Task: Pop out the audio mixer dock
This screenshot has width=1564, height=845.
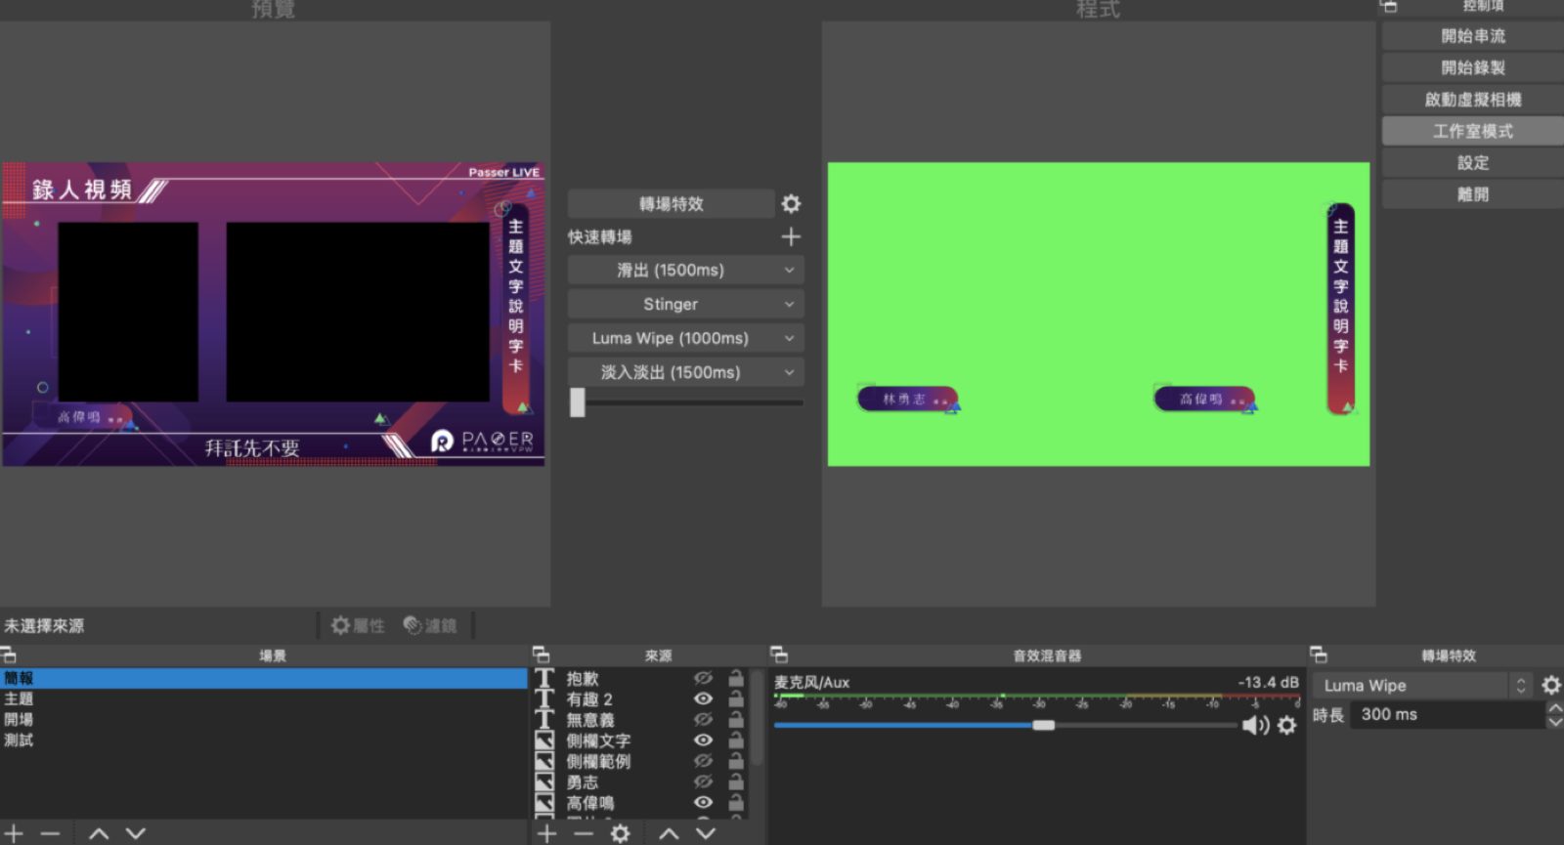Action: 779,655
